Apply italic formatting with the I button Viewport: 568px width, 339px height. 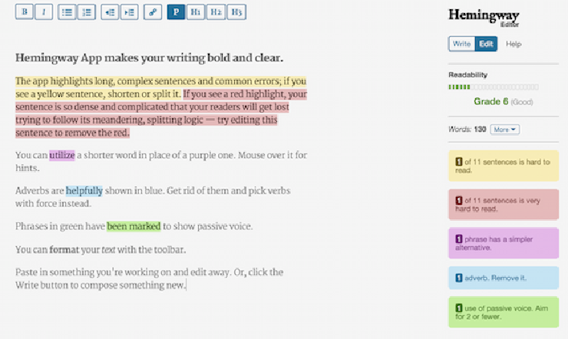[44, 12]
